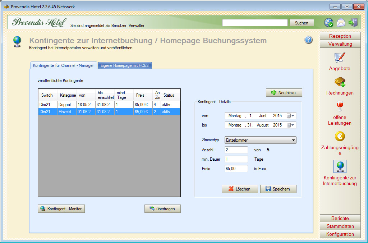The height and width of the screenshot is (243, 368).
Task: Open Zahlungseingänge euro coin icon
Action: (x=340, y=137)
